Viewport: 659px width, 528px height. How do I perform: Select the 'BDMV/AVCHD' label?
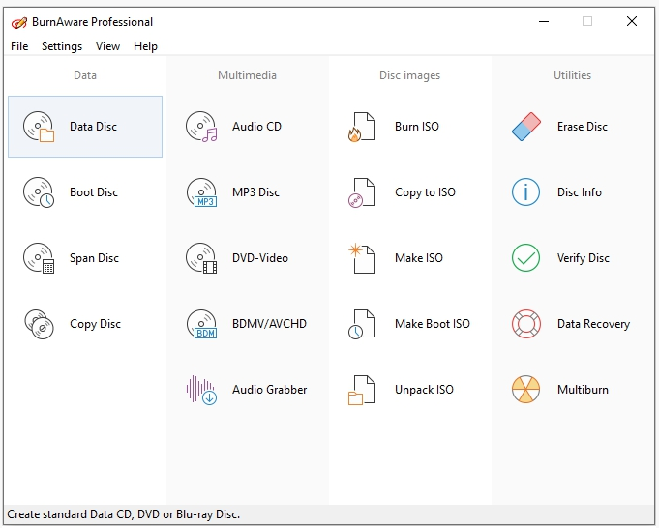click(x=269, y=324)
